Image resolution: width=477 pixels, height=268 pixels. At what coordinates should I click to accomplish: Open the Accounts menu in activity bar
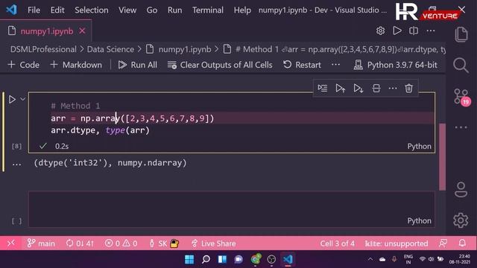[x=461, y=190]
